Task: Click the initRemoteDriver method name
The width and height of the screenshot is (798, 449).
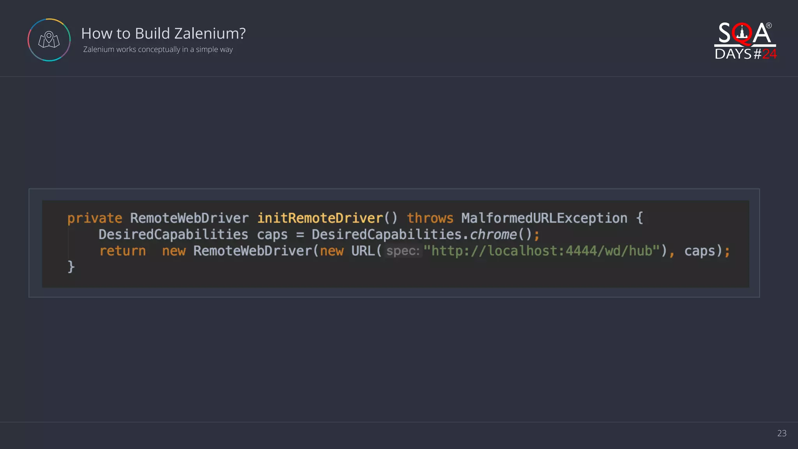Action: click(x=320, y=218)
